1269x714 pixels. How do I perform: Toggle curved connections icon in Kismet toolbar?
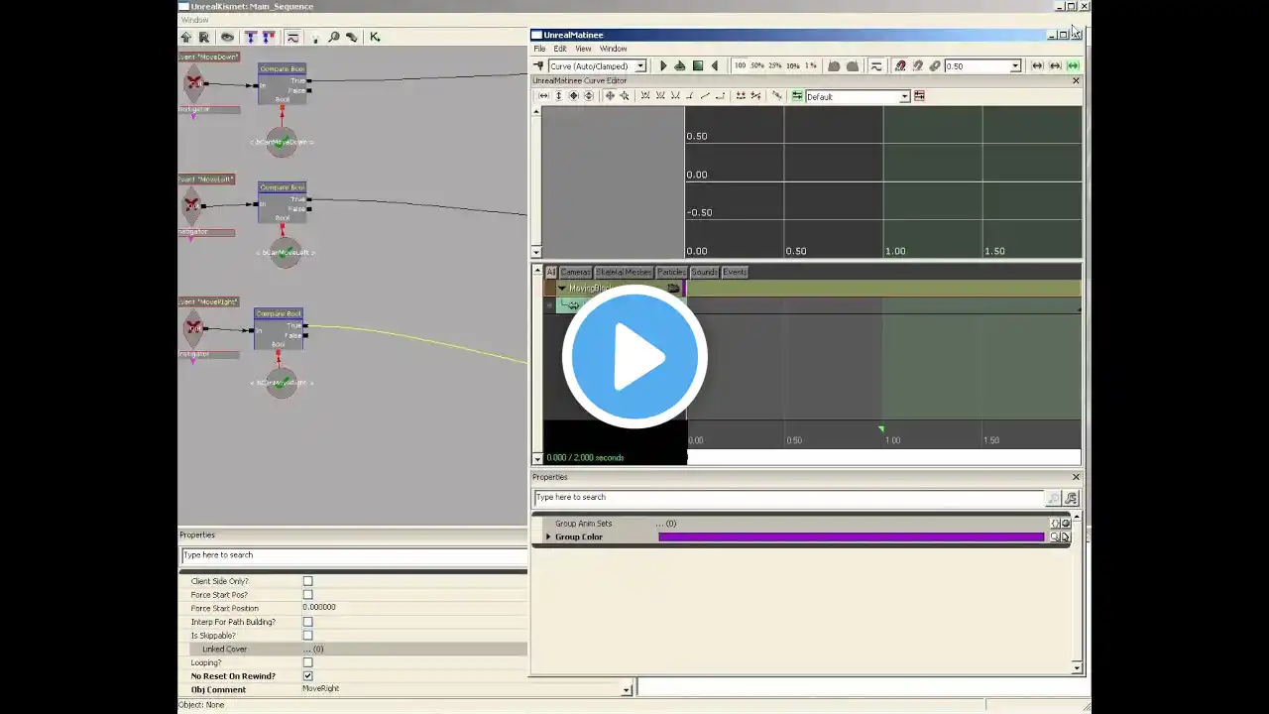coord(292,37)
